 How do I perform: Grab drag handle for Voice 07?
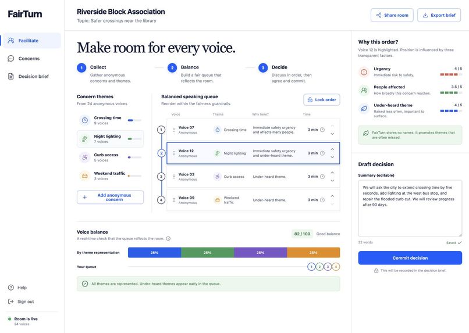click(x=174, y=130)
